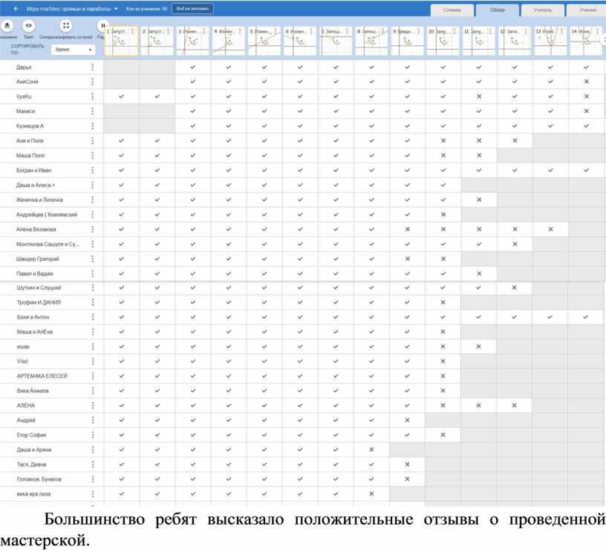Viewport: 606px width, 552px height.
Task: Open the Время sort dropdown
Action: pyautogui.click(x=74, y=50)
